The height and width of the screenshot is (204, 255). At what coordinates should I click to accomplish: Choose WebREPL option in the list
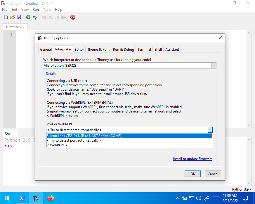129,145
